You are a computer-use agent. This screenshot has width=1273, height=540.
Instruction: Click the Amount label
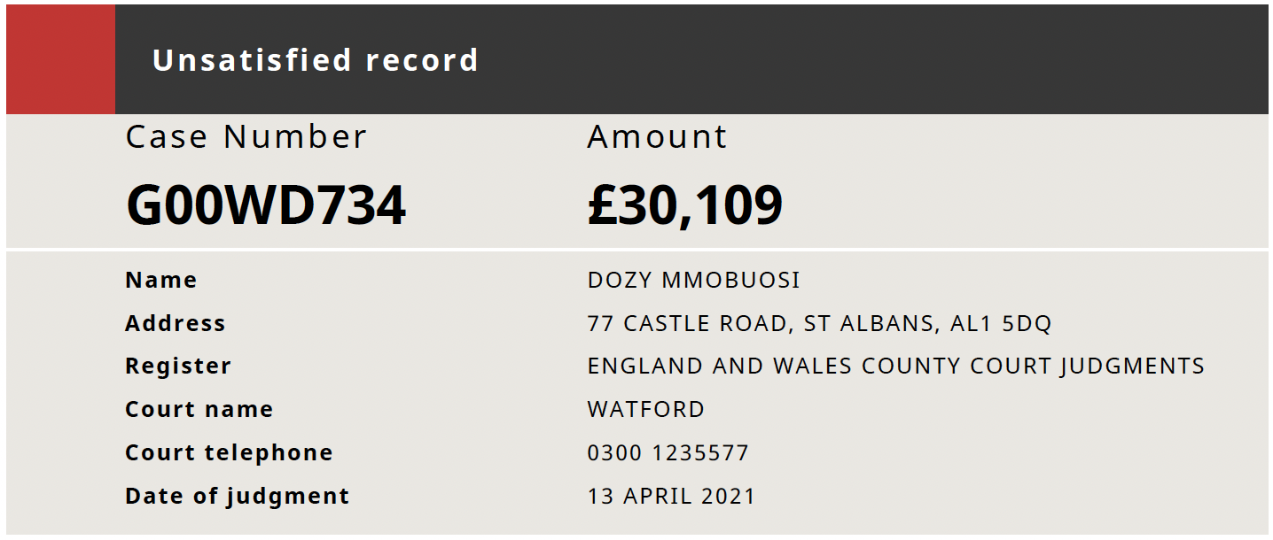click(x=657, y=137)
